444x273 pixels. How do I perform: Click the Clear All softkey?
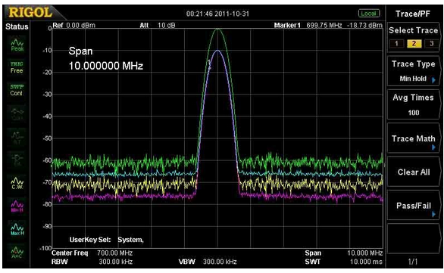pyautogui.click(x=414, y=172)
